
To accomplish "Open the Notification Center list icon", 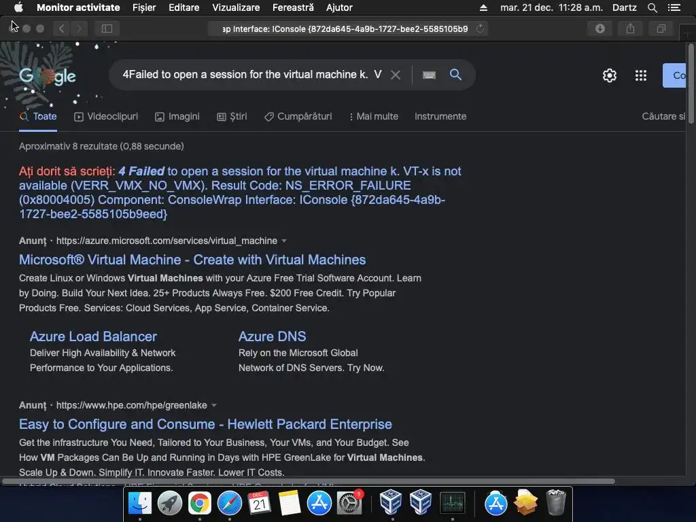I will (674, 7).
